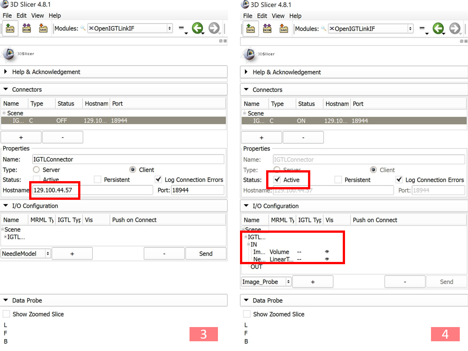
Task: Collapse the Connectors section in left window
Action: tap(114, 89)
